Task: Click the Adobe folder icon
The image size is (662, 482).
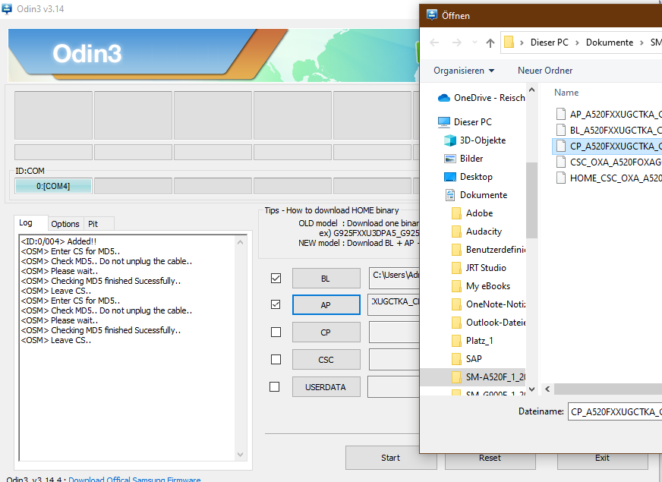Action: point(456,213)
